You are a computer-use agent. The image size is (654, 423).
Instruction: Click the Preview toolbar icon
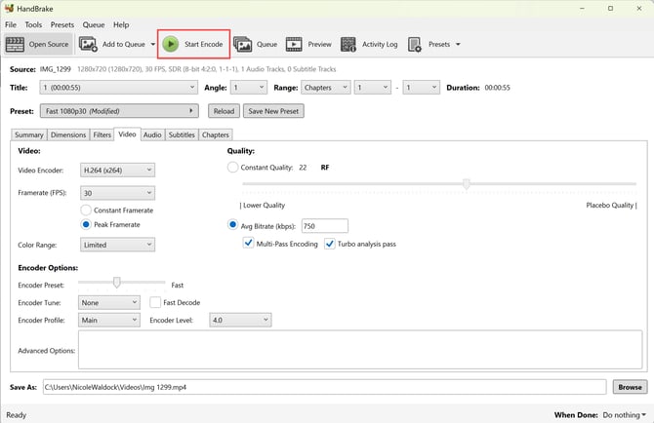click(294, 44)
